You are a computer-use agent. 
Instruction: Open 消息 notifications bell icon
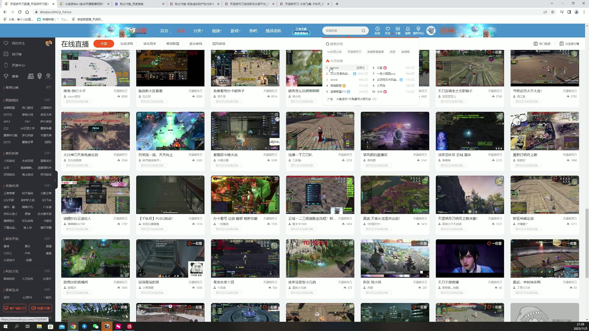[408, 29]
